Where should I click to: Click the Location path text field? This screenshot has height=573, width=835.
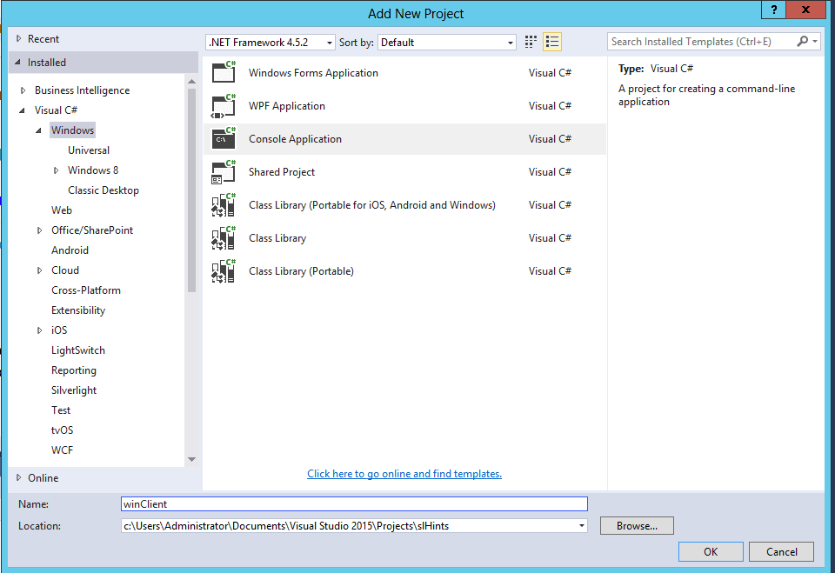coord(349,525)
